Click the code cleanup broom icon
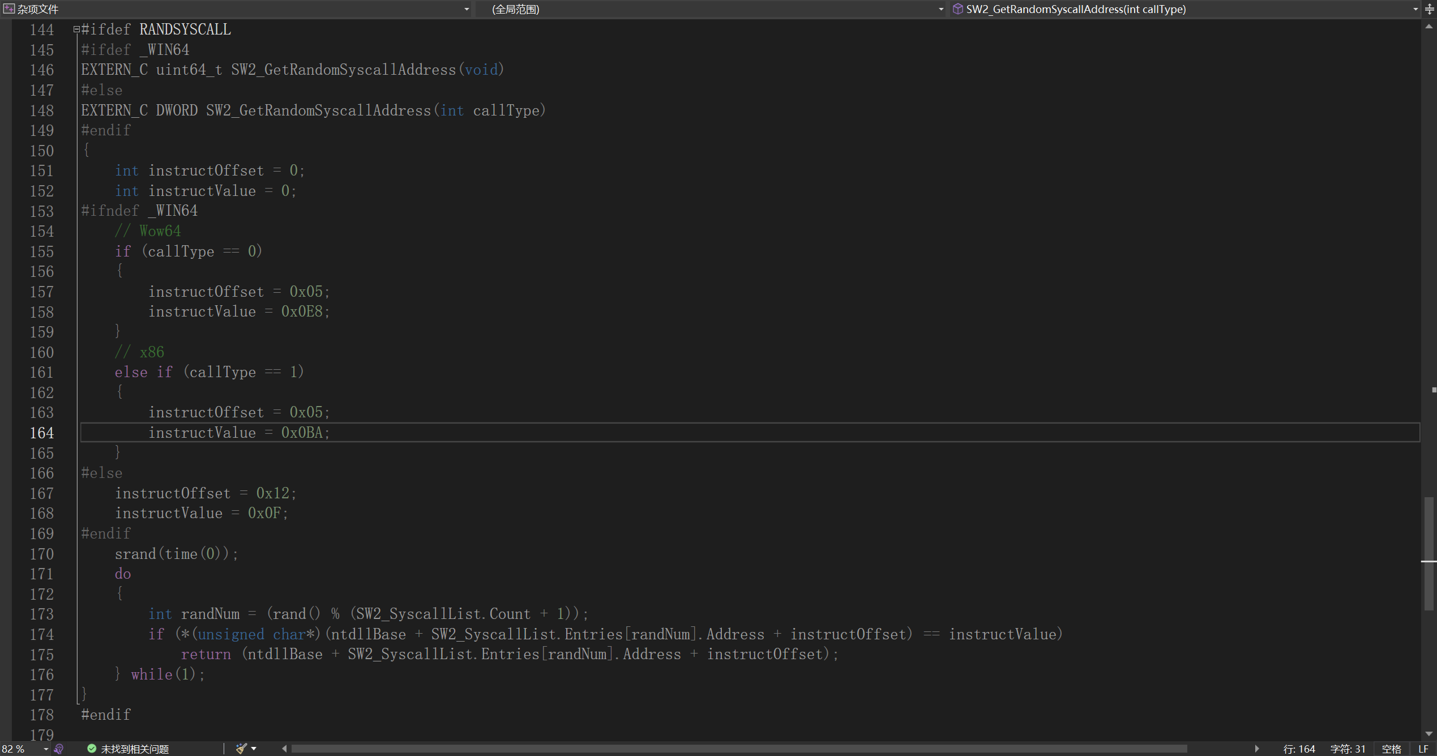The width and height of the screenshot is (1437, 756). click(241, 749)
